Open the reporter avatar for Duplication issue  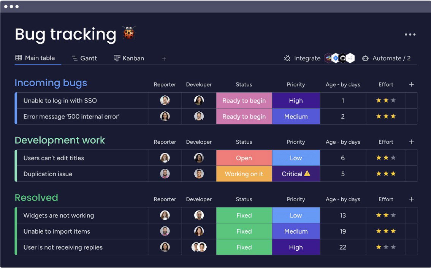click(165, 174)
